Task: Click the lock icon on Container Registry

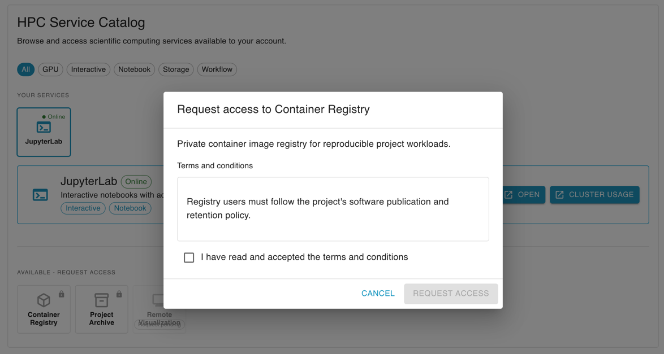Action: (x=62, y=294)
